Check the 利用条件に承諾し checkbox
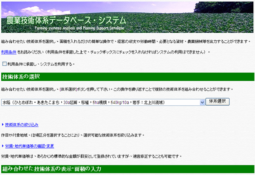 tap(4, 64)
